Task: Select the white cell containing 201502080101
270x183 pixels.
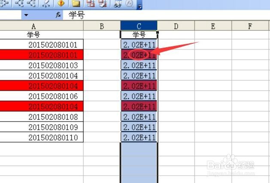Action: pyautogui.click(x=42, y=45)
